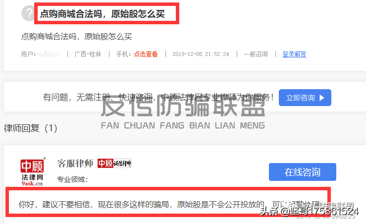Click the 广西-桂林 location label
This screenshot has height=223, width=366.
pos(88,54)
